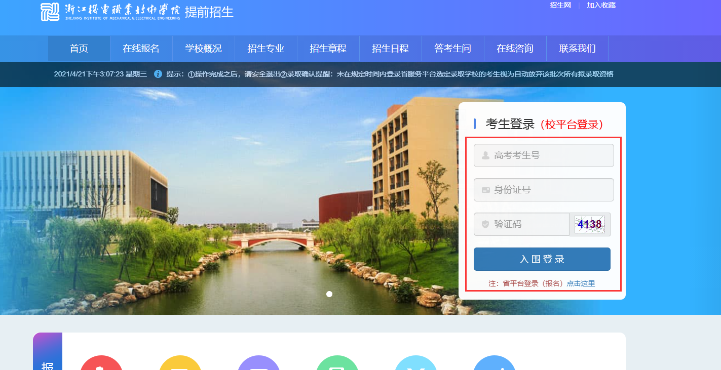Open 在线咨询 navigation item

(515, 49)
